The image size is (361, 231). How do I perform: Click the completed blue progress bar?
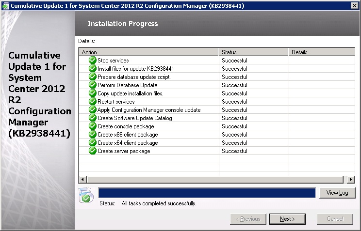point(207,193)
